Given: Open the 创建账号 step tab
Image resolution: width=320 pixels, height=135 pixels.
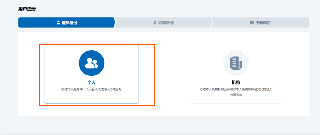Looking at the screenshot, I should click(164, 22).
